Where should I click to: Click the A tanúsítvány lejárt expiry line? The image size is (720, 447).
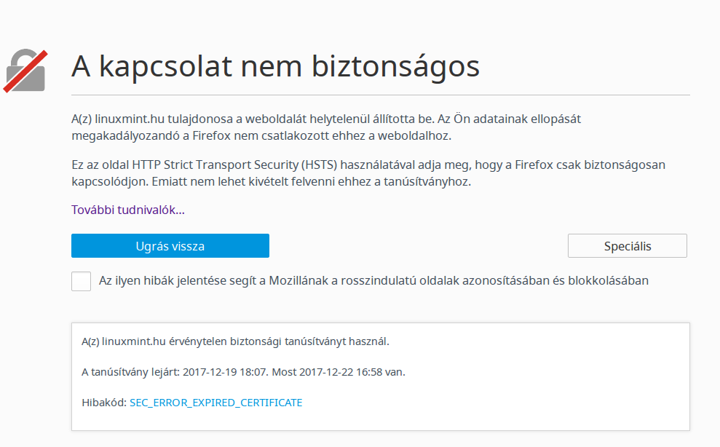click(243, 372)
